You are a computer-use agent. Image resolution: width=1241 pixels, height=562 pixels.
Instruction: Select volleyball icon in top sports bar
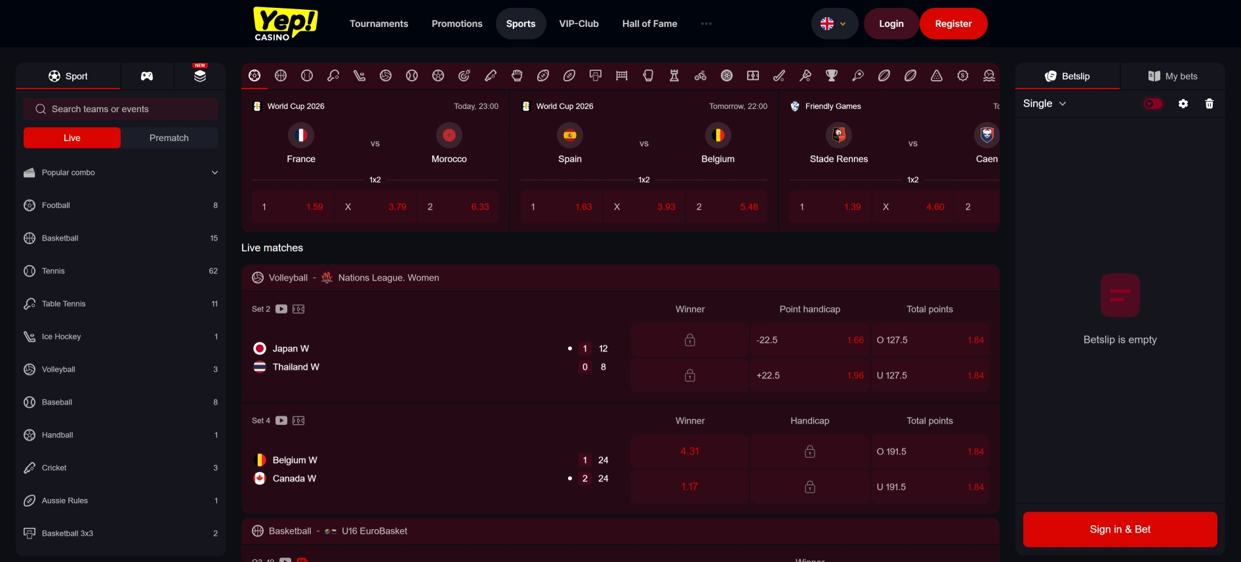point(386,75)
